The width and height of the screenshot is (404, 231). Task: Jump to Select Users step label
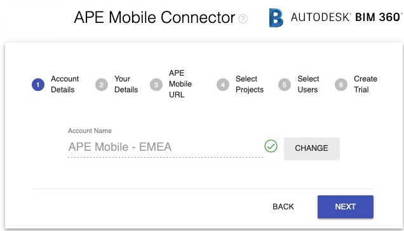point(308,84)
